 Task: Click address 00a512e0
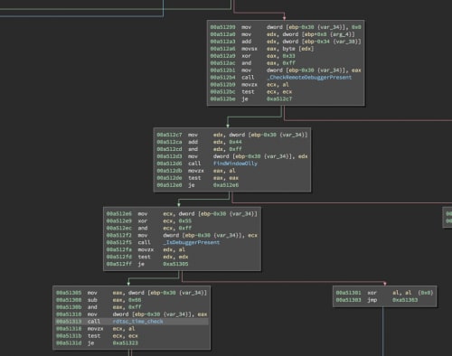click(169, 185)
